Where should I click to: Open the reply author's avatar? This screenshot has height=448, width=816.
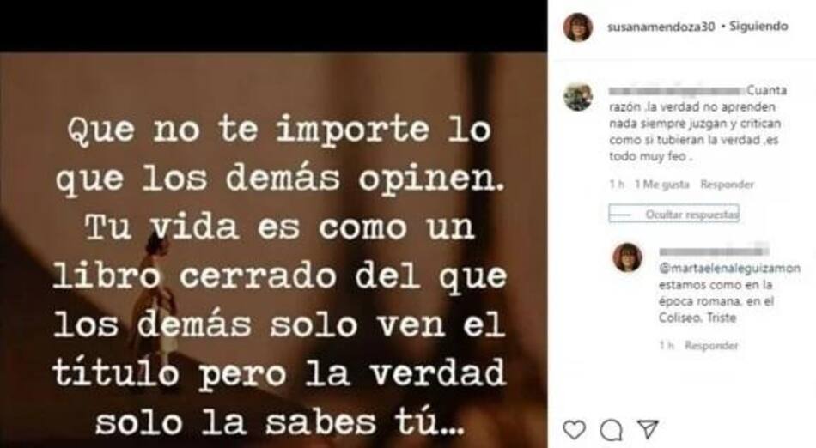[x=628, y=257]
